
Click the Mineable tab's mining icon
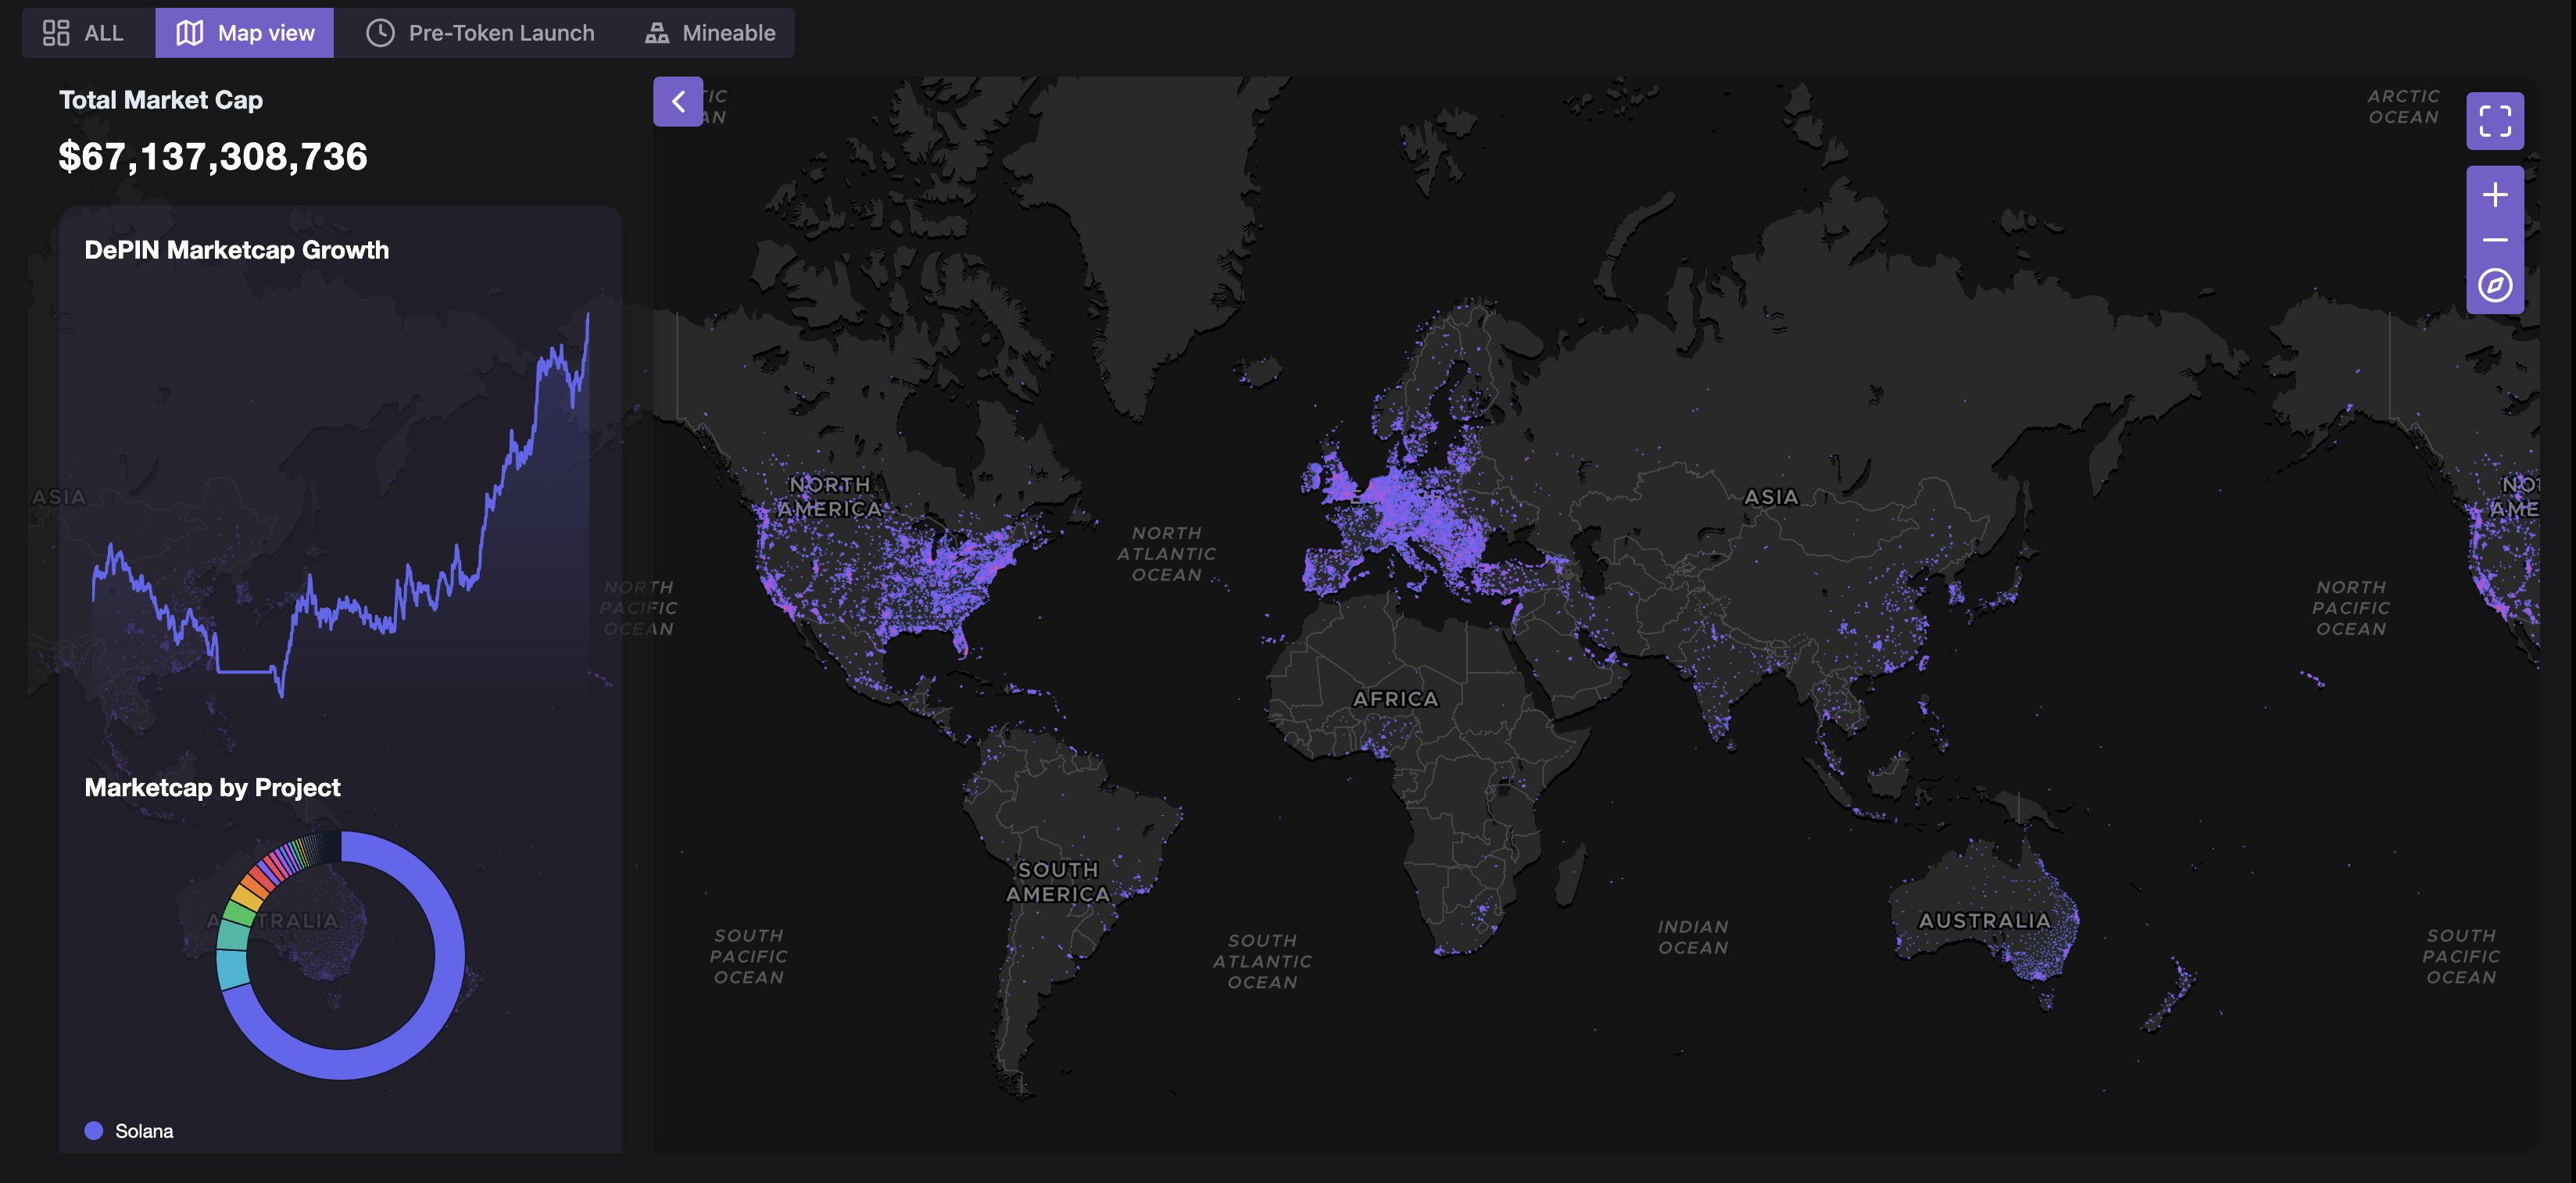click(x=657, y=33)
